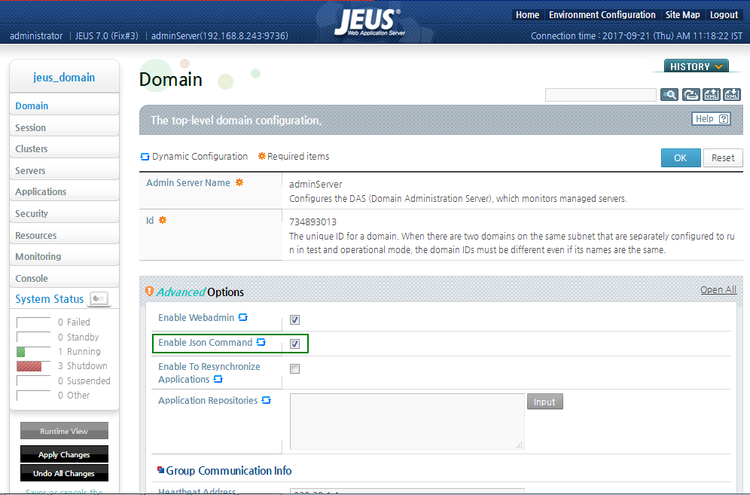Click the Id value 734893013
The height and width of the screenshot is (495, 750).
tap(312, 222)
